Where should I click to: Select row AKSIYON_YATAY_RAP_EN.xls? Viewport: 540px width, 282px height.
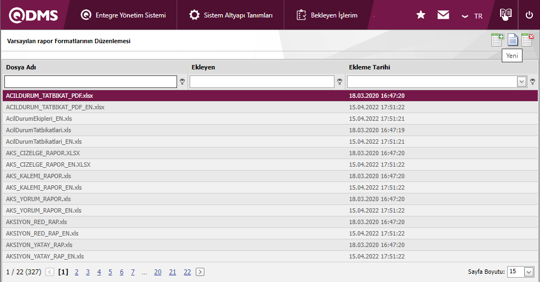270,256
